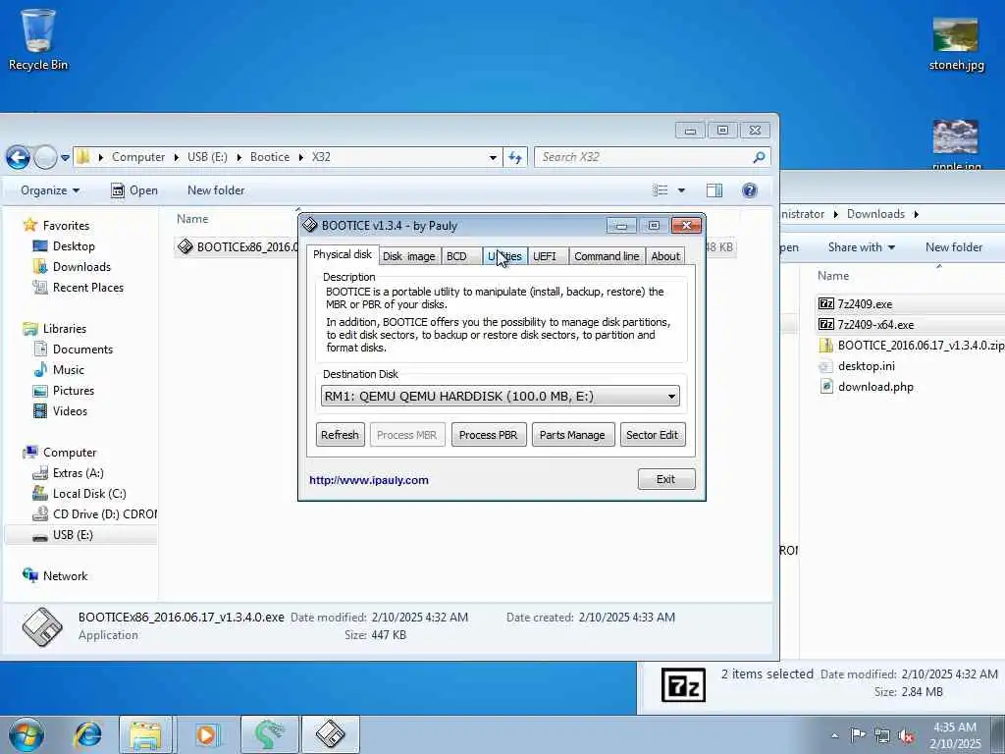The height and width of the screenshot is (754, 1005).
Task: Open recent locations dropdown arrow beside navigation buttons
Action: (x=65, y=158)
